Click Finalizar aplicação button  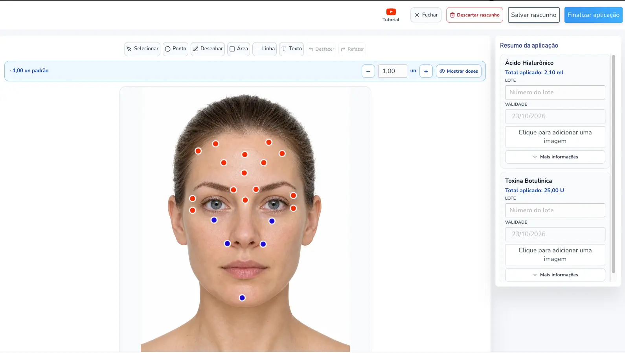(593, 15)
